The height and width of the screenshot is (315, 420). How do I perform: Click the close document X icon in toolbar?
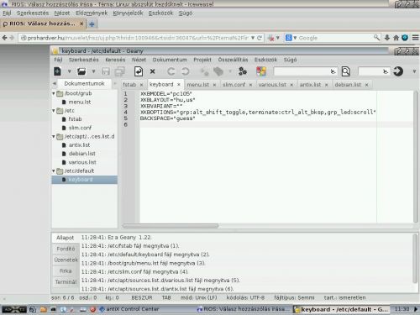coord(152,71)
